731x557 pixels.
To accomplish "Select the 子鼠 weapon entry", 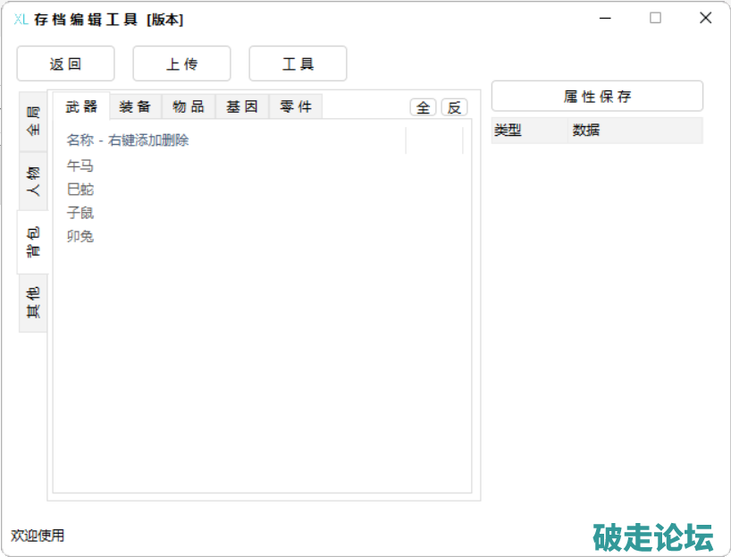I will click(x=80, y=213).
